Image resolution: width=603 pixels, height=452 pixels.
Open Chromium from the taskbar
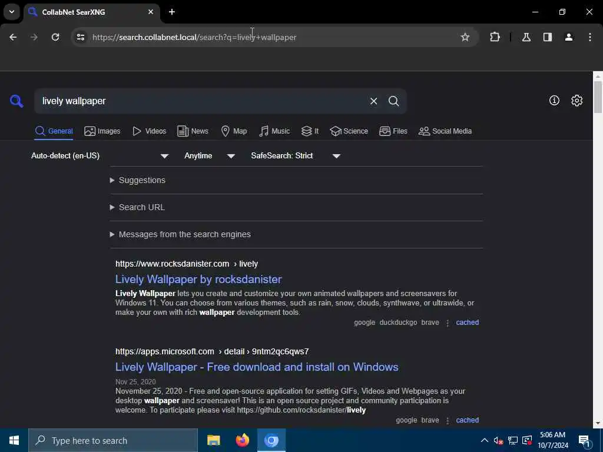click(x=271, y=440)
